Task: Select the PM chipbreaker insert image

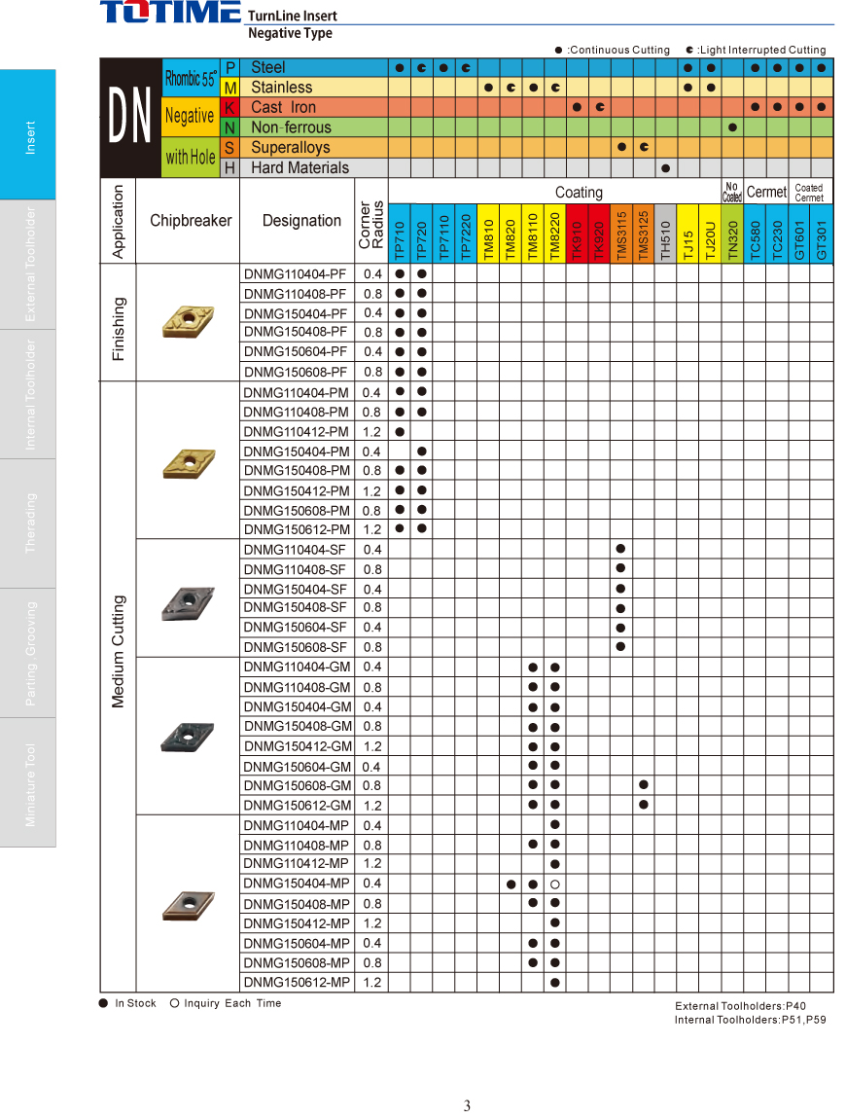Action: (188, 462)
